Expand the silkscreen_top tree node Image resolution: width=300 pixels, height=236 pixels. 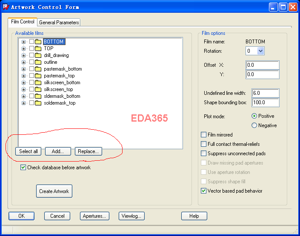coord(23,89)
